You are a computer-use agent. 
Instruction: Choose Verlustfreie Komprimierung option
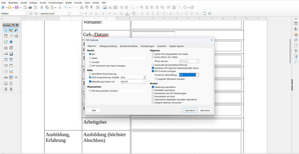90,74
